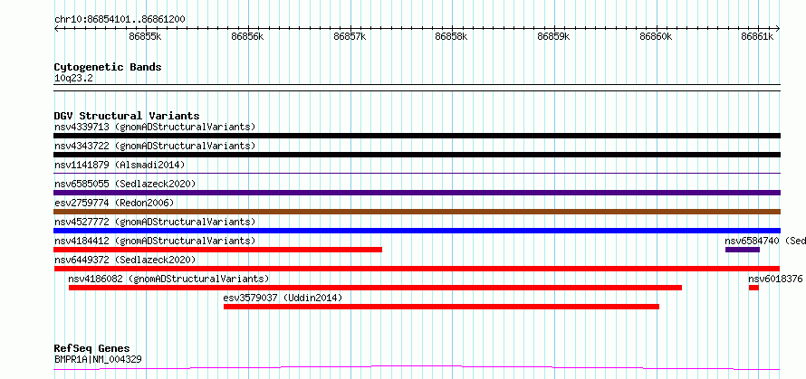Click the brown bar for esv2759774
Viewport: 806px width, 379px height.
417,212
